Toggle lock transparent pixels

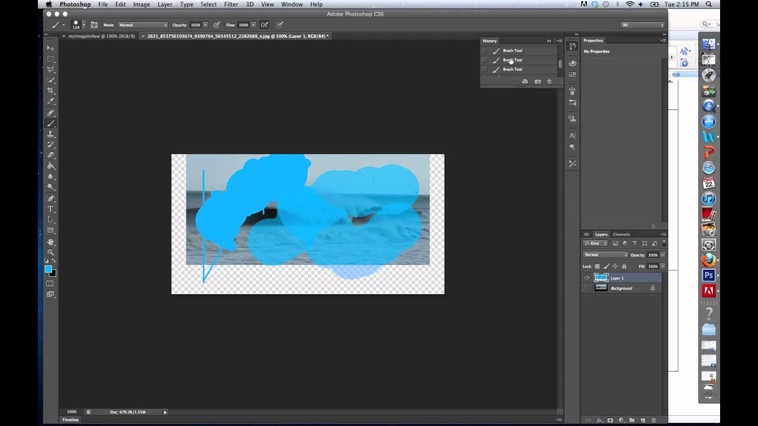coord(597,266)
